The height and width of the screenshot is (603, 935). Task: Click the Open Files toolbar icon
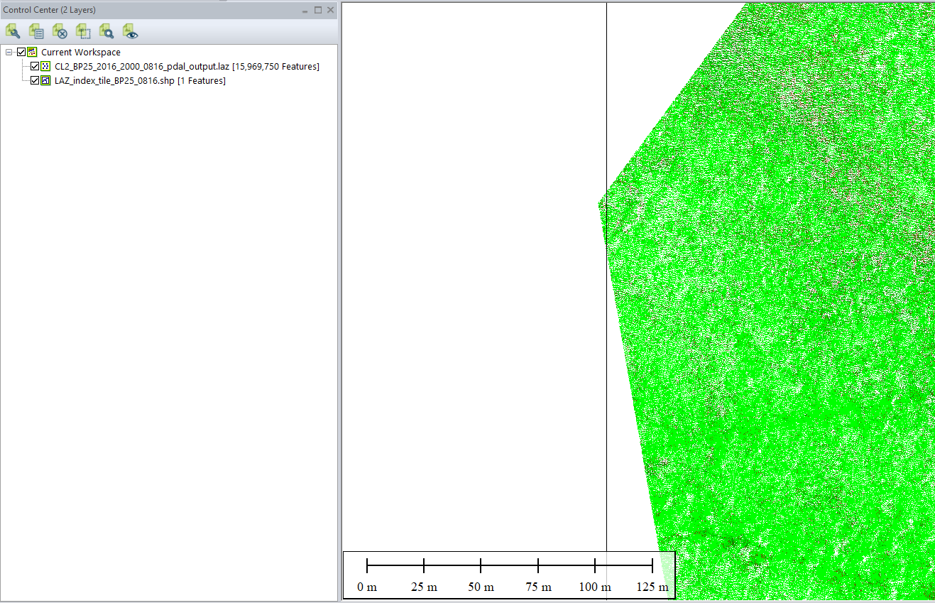tap(13, 31)
